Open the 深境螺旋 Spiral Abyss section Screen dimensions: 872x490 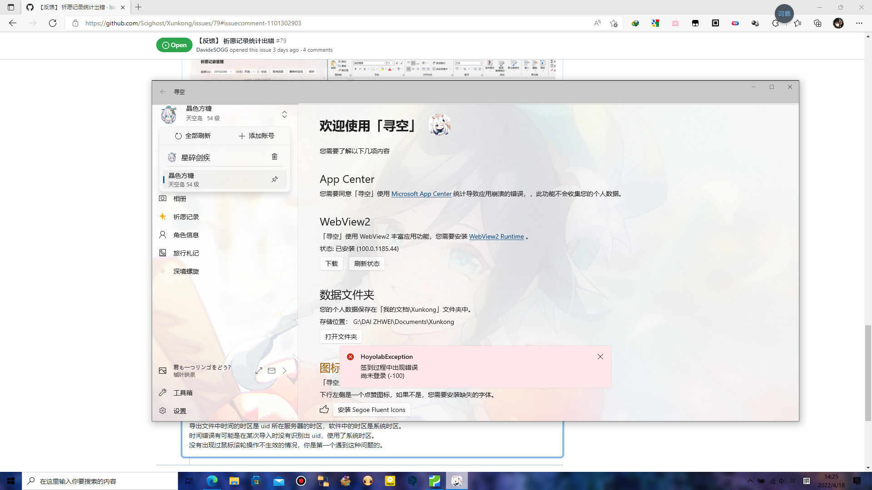coord(186,271)
